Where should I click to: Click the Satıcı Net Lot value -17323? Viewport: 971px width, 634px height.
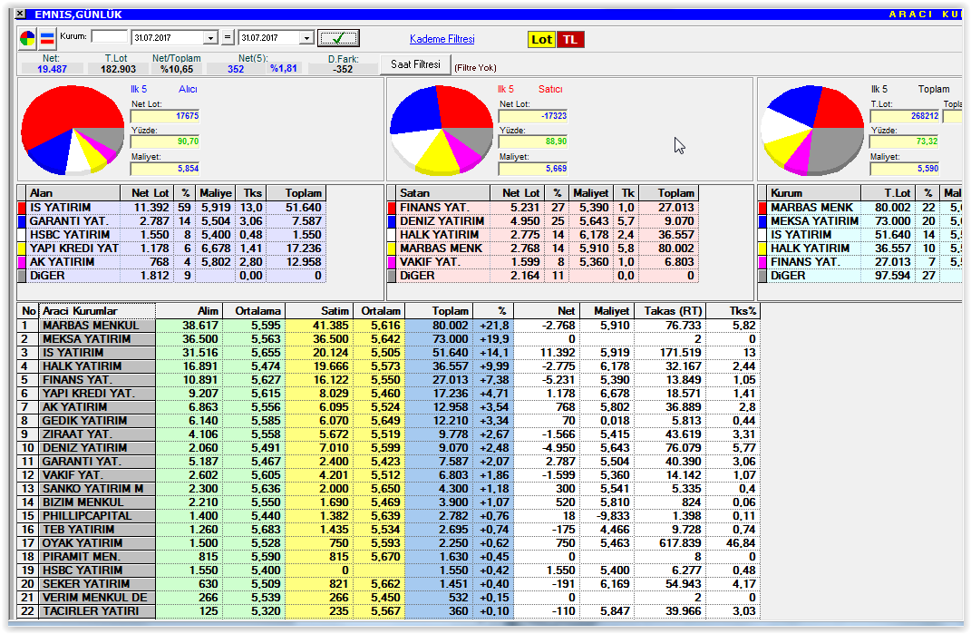[533, 116]
